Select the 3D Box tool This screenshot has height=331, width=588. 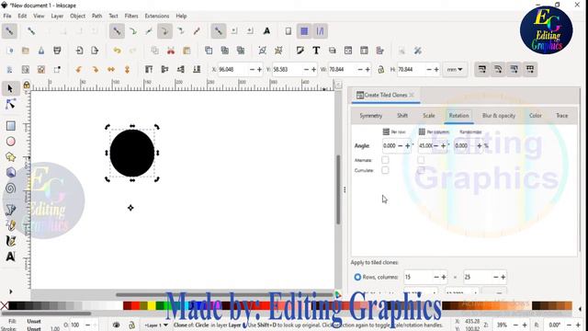pyautogui.click(x=10, y=172)
